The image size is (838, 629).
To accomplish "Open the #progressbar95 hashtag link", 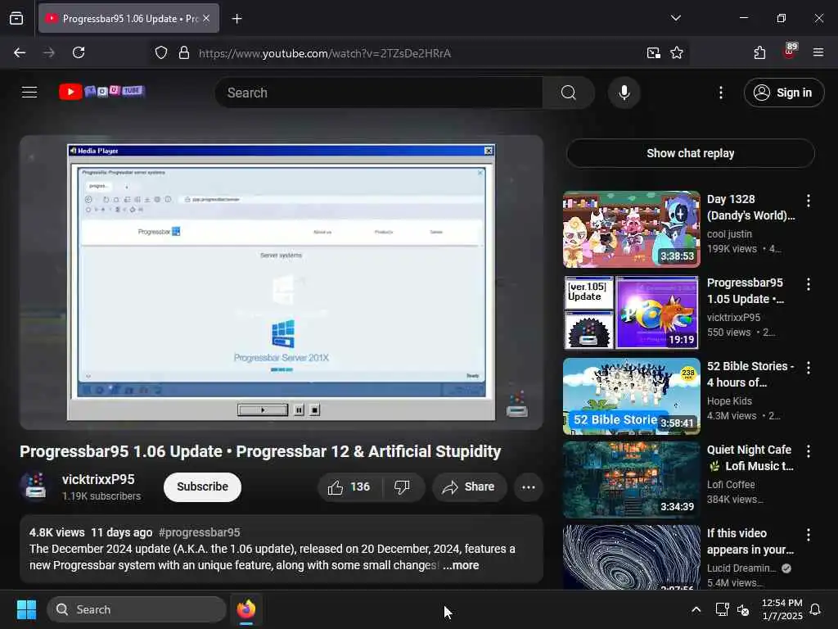I will tap(200, 532).
